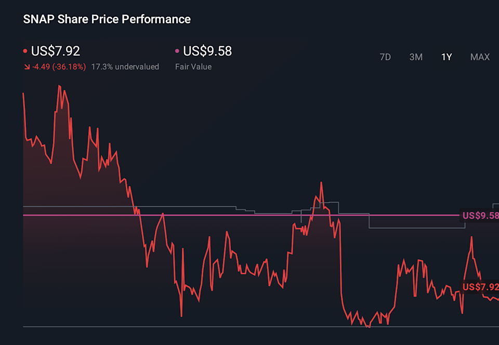The height and width of the screenshot is (345, 499).
Task: Click the US$7.92 tag on the chart
Action: tap(480, 287)
